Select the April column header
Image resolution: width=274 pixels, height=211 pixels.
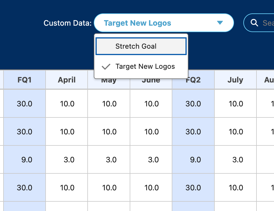[x=67, y=80]
